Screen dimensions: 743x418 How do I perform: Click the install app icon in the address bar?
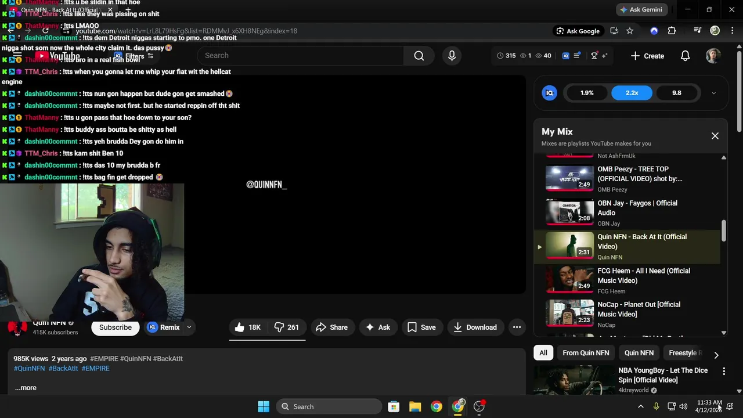[x=614, y=31]
